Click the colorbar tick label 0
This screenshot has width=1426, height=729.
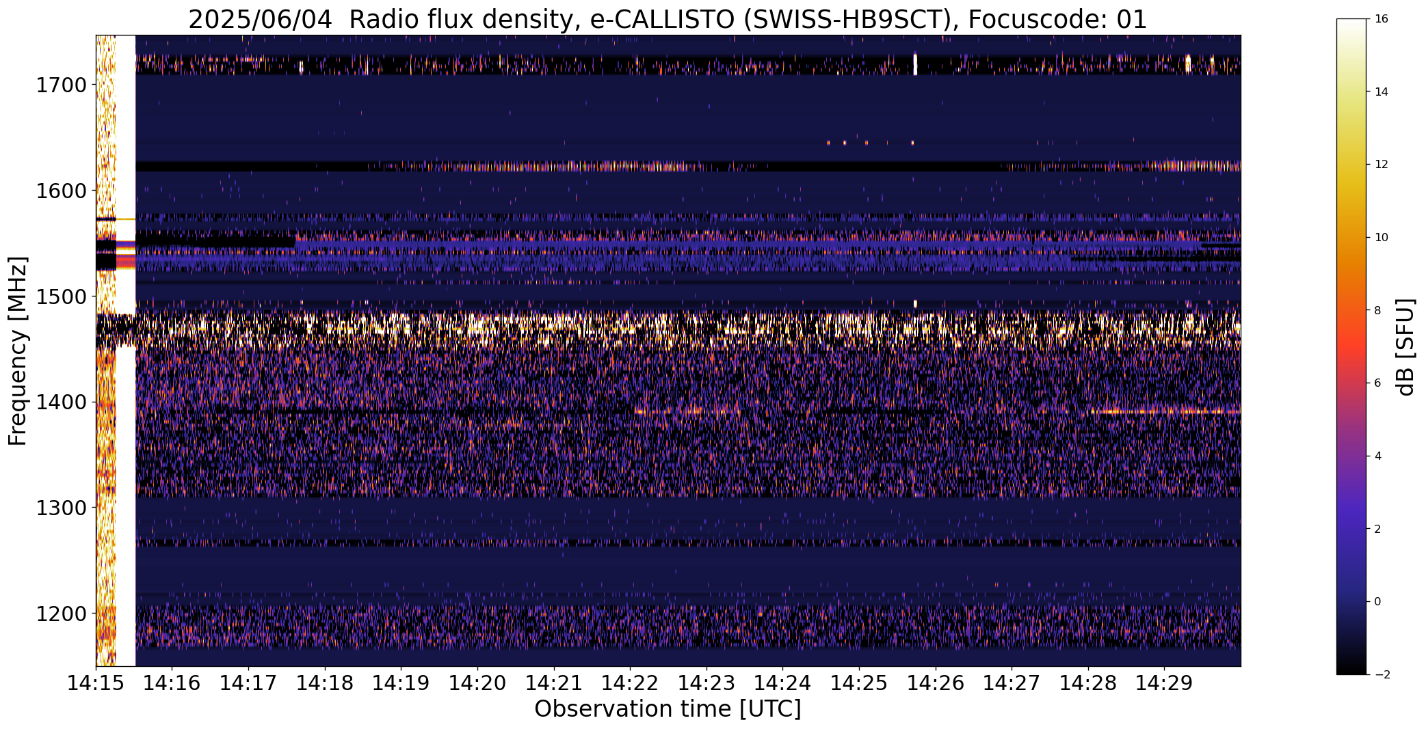pos(1377,602)
